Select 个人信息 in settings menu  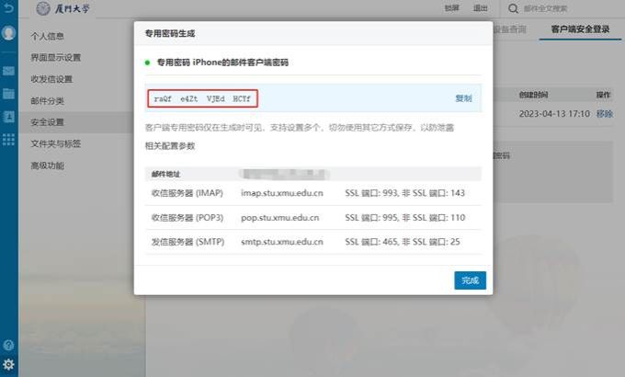(48, 36)
